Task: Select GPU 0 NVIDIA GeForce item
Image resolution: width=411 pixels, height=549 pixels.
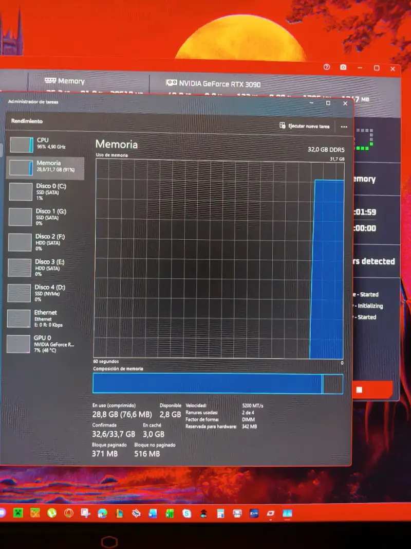Action: pos(45,344)
